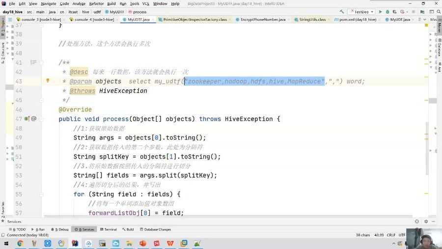Click the Build project hammer icon
The image size is (442, 249).
pyautogui.click(x=342, y=12)
